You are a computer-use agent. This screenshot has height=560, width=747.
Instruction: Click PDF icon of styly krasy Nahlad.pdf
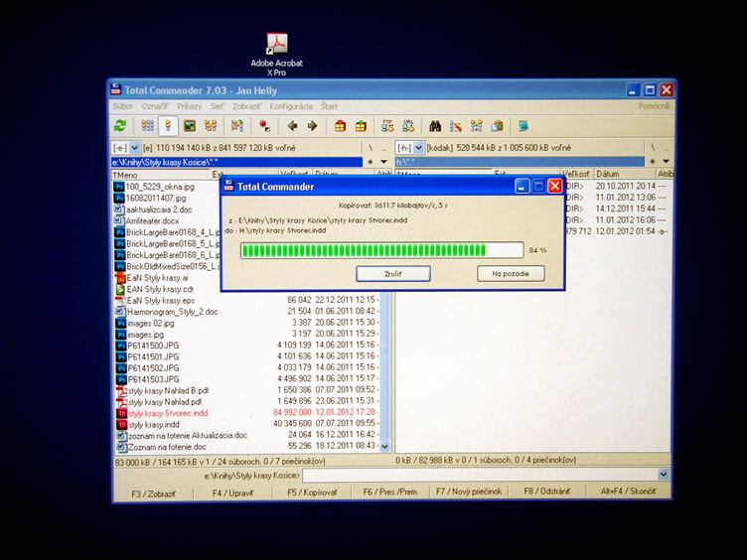pos(121,402)
